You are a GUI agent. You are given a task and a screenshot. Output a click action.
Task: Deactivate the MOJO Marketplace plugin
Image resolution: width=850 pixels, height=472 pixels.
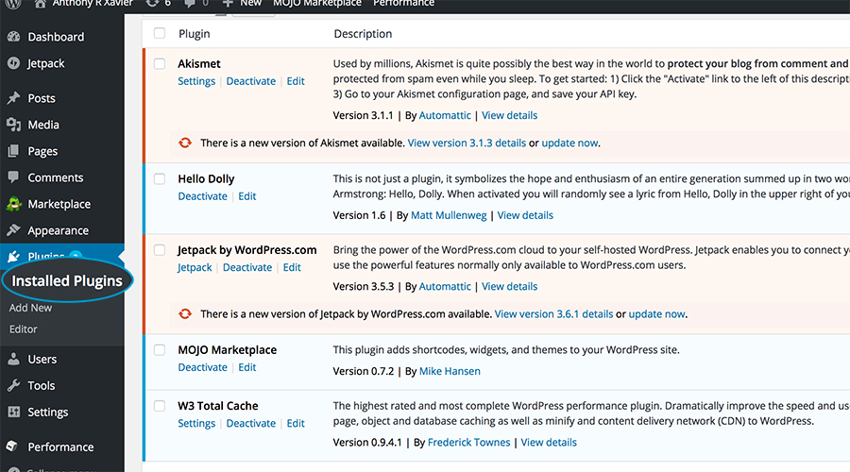(x=203, y=367)
